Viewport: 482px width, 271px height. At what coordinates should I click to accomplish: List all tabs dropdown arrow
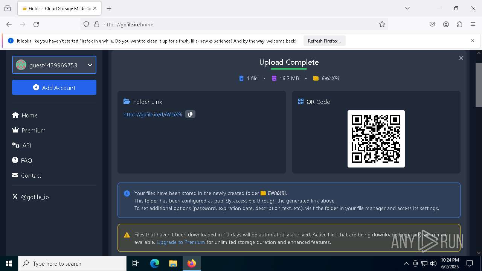pyautogui.click(x=407, y=8)
